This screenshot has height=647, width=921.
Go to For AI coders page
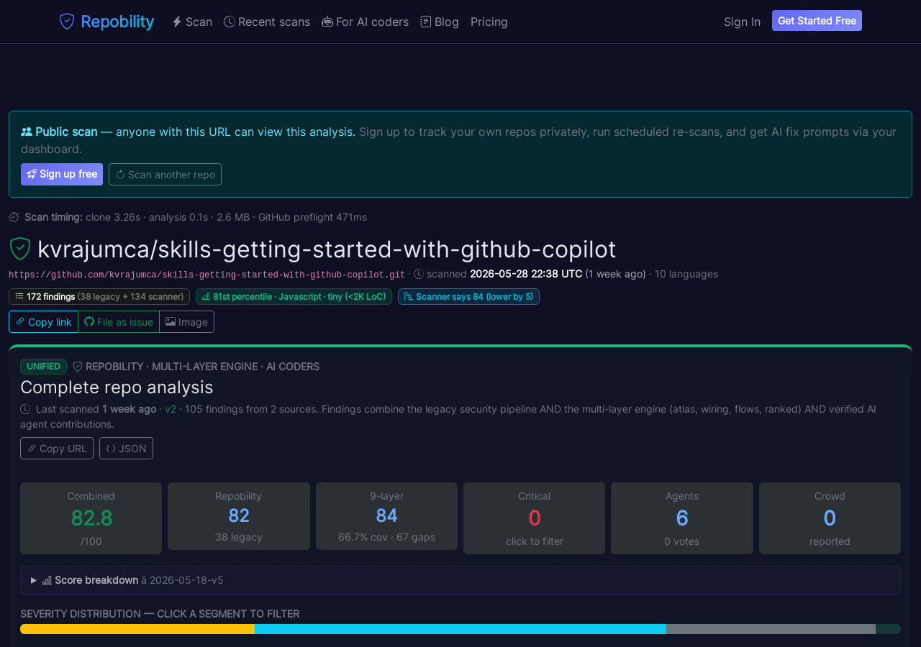pyautogui.click(x=366, y=22)
